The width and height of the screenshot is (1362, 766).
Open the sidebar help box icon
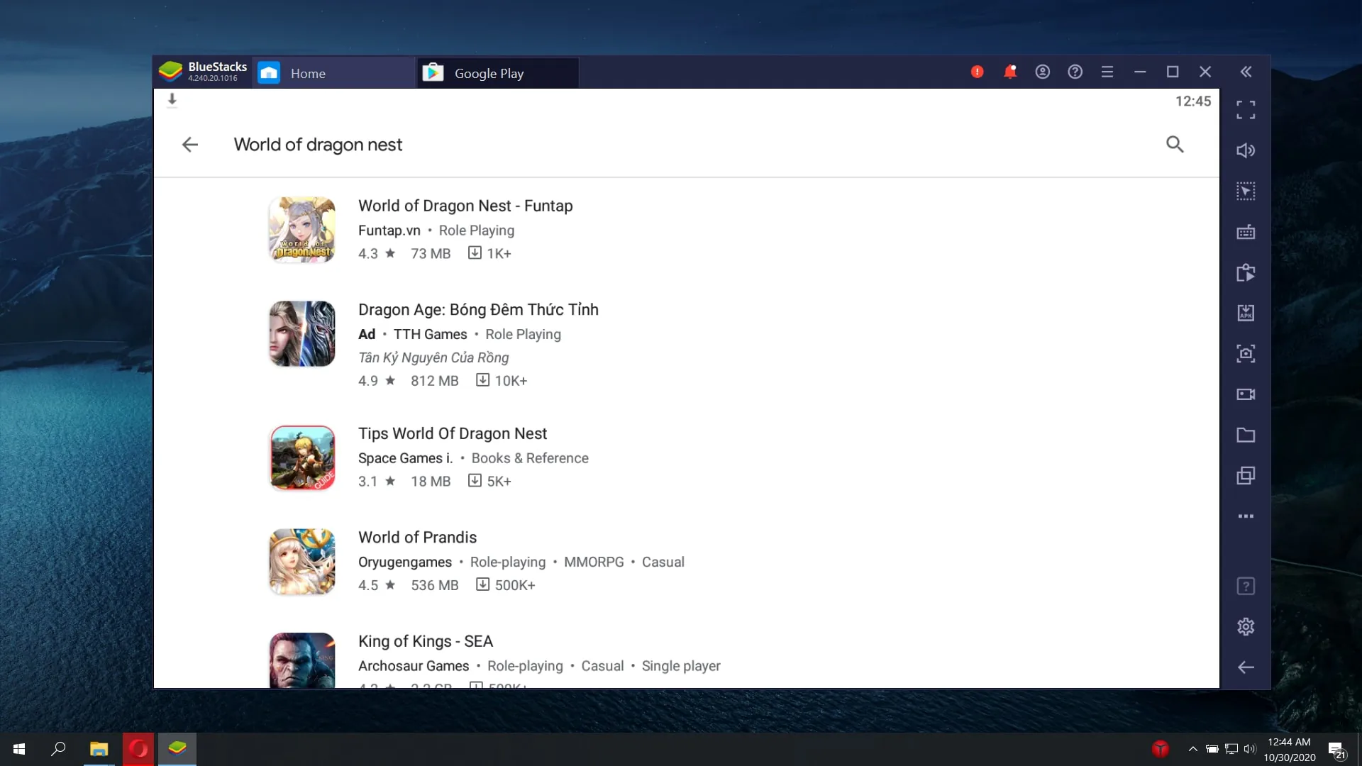(1246, 586)
